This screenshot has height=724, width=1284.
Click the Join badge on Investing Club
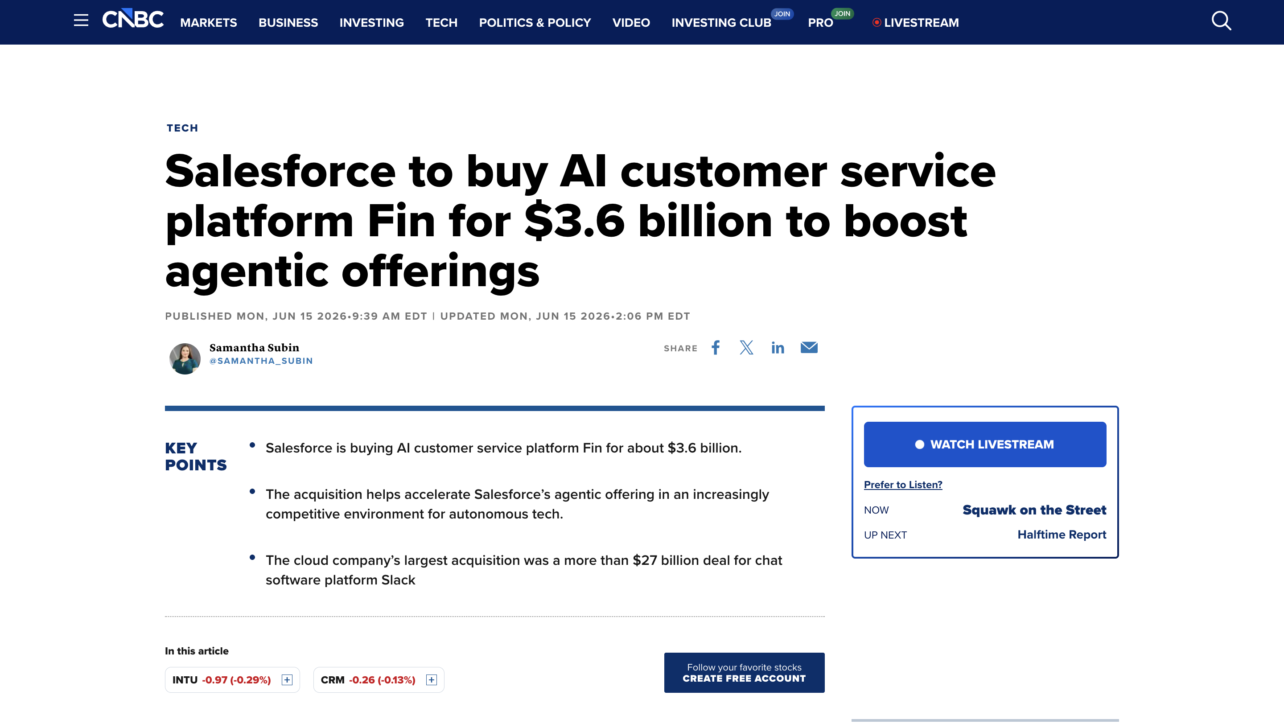(x=782, y=14)
